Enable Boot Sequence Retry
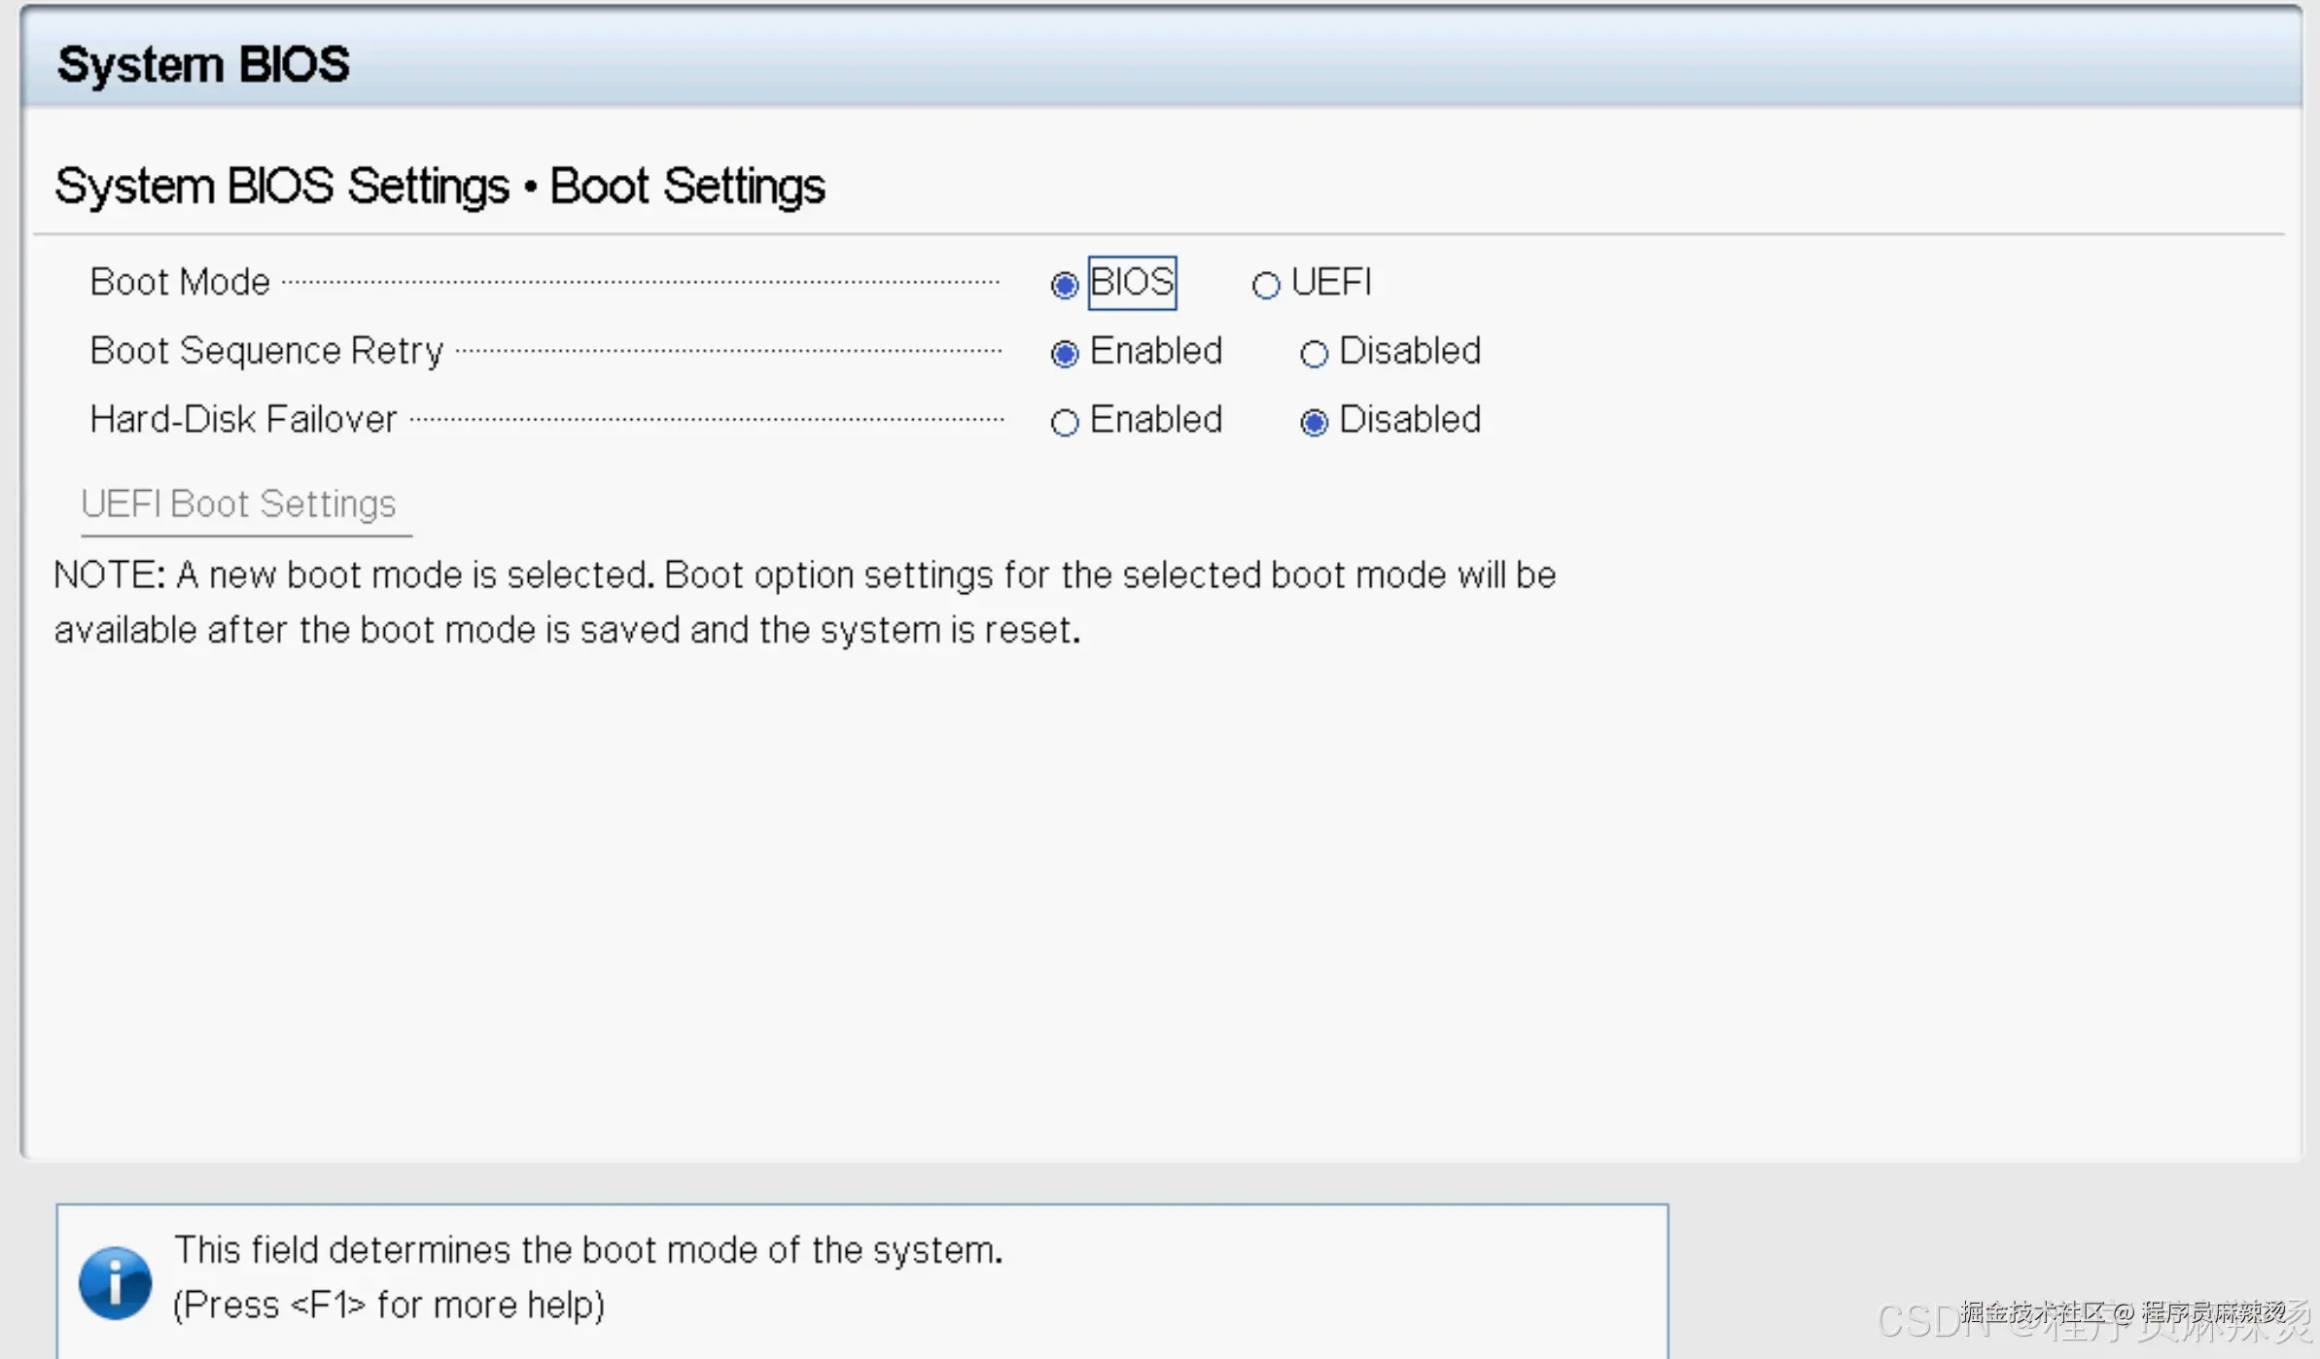The height and width of the screenshot is (1359, 2320). click(x=1065, y=354)
